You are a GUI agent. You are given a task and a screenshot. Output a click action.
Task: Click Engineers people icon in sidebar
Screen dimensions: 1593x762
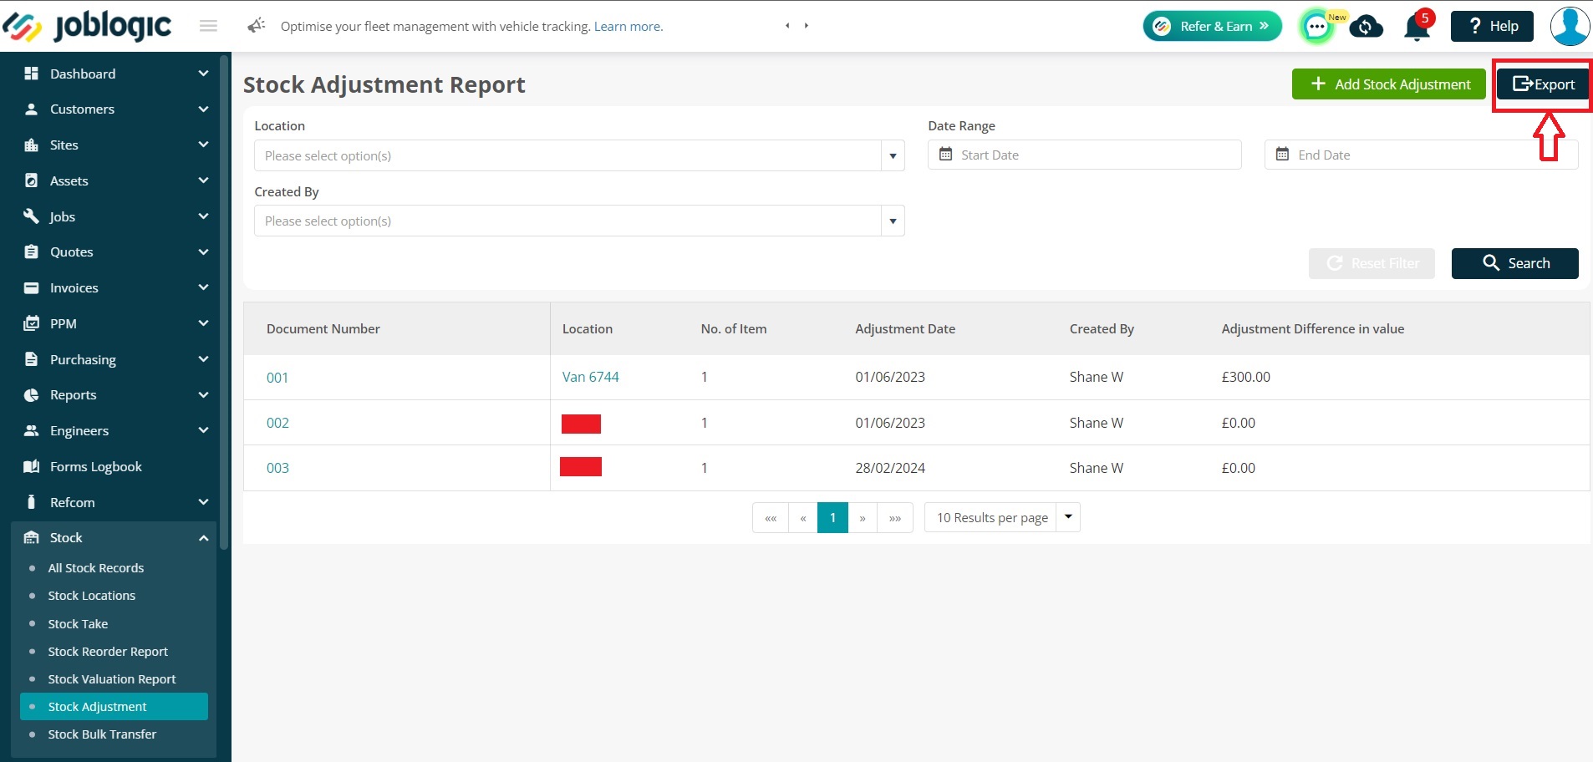coord(32,430)
